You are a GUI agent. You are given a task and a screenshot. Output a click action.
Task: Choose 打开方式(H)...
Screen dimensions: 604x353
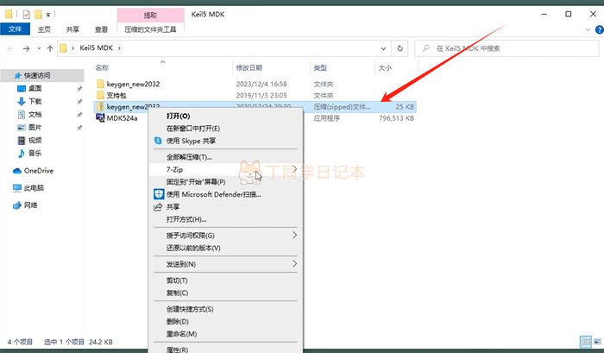click(x=186, y=219)
